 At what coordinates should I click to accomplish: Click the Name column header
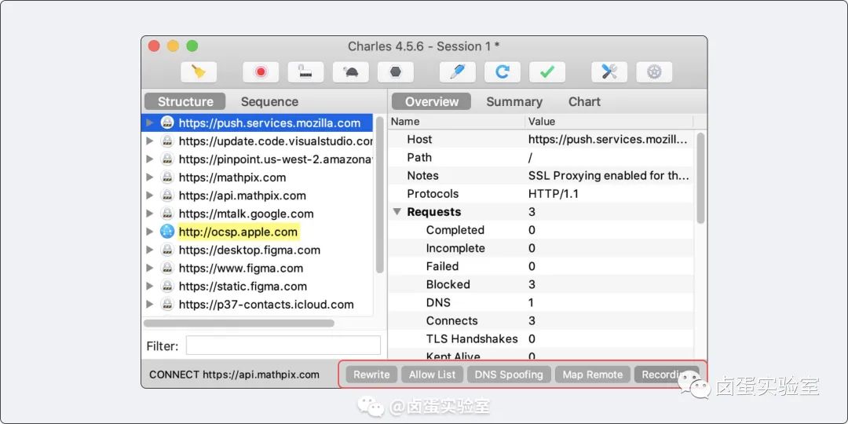[x=456, y=122]
